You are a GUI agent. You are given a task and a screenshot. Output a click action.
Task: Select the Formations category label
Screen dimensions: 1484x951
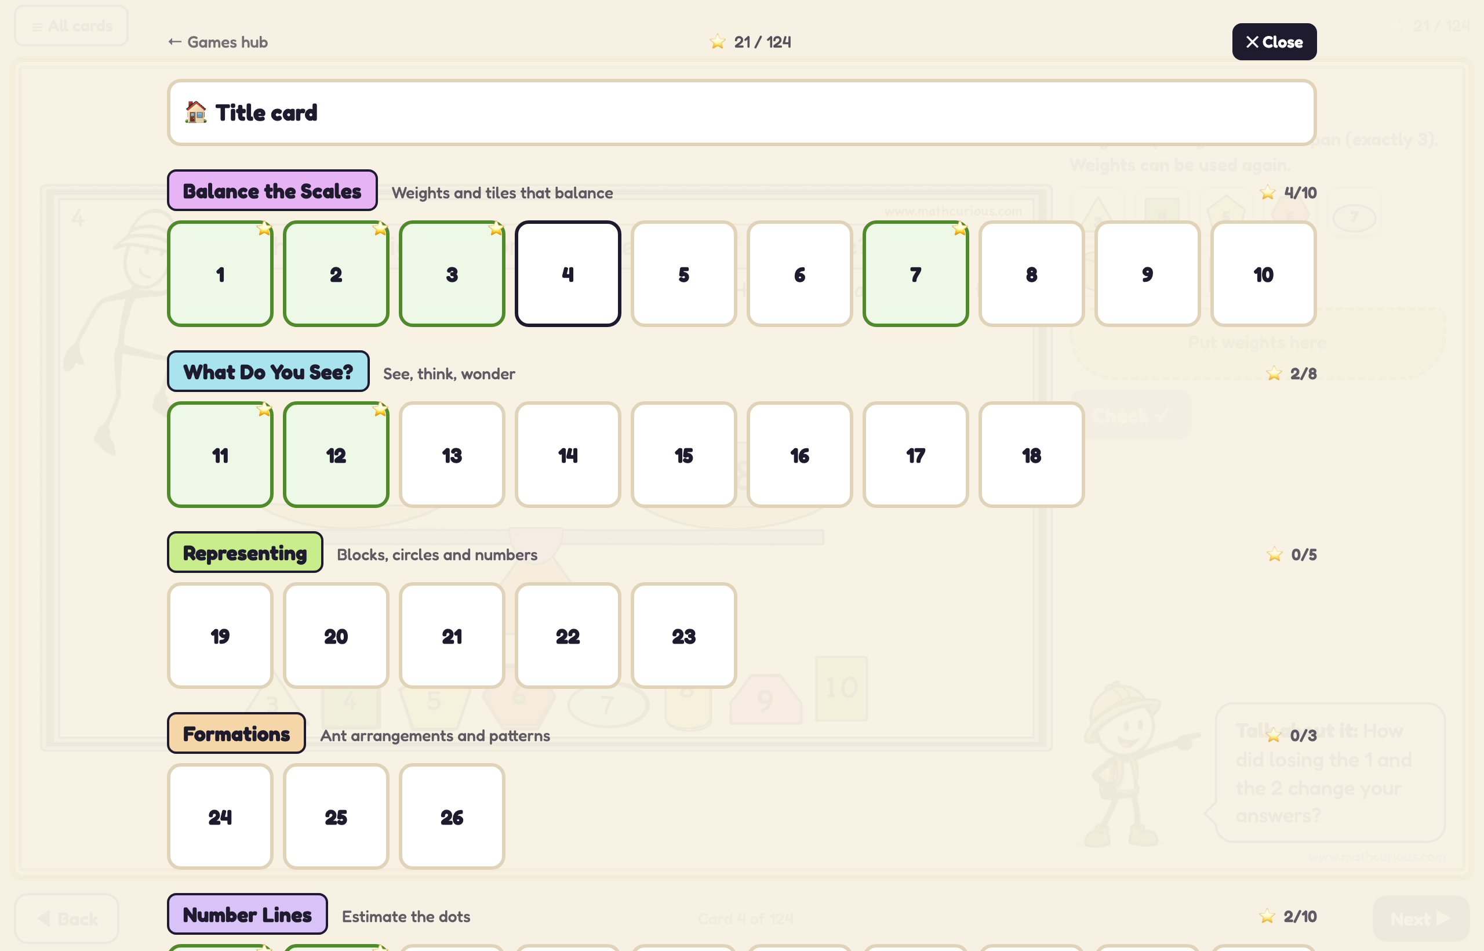pos(237,734)
